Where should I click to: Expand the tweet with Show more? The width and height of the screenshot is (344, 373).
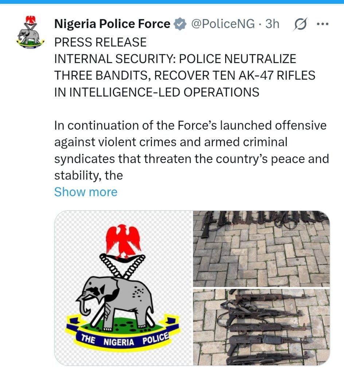click(x=86, y=192)
